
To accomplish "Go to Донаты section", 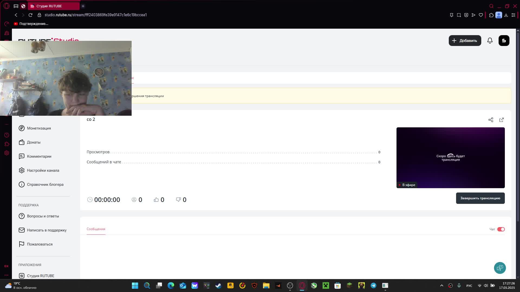I will (x=34, y=142).
